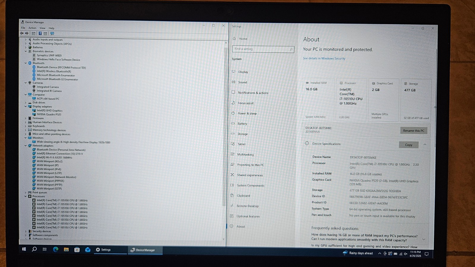
Task: Click the Copy button for Device Specifications
Action: tap(408, 145)
